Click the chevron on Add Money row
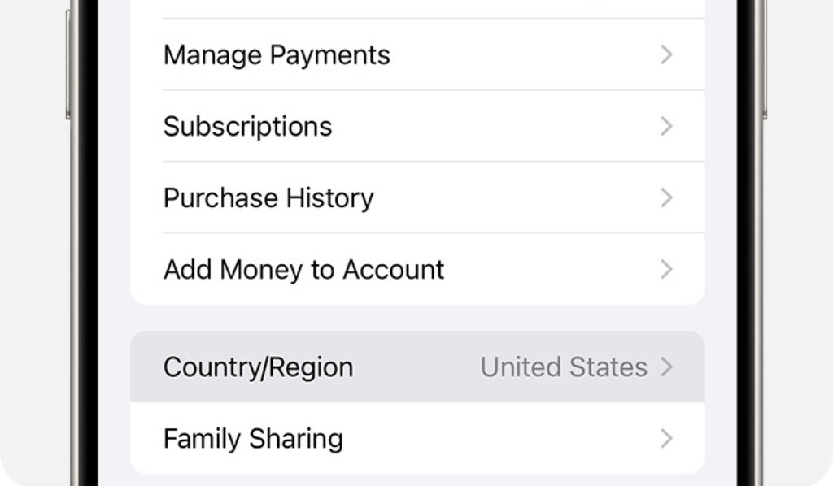Screen dimensions: 833x486 666,270
